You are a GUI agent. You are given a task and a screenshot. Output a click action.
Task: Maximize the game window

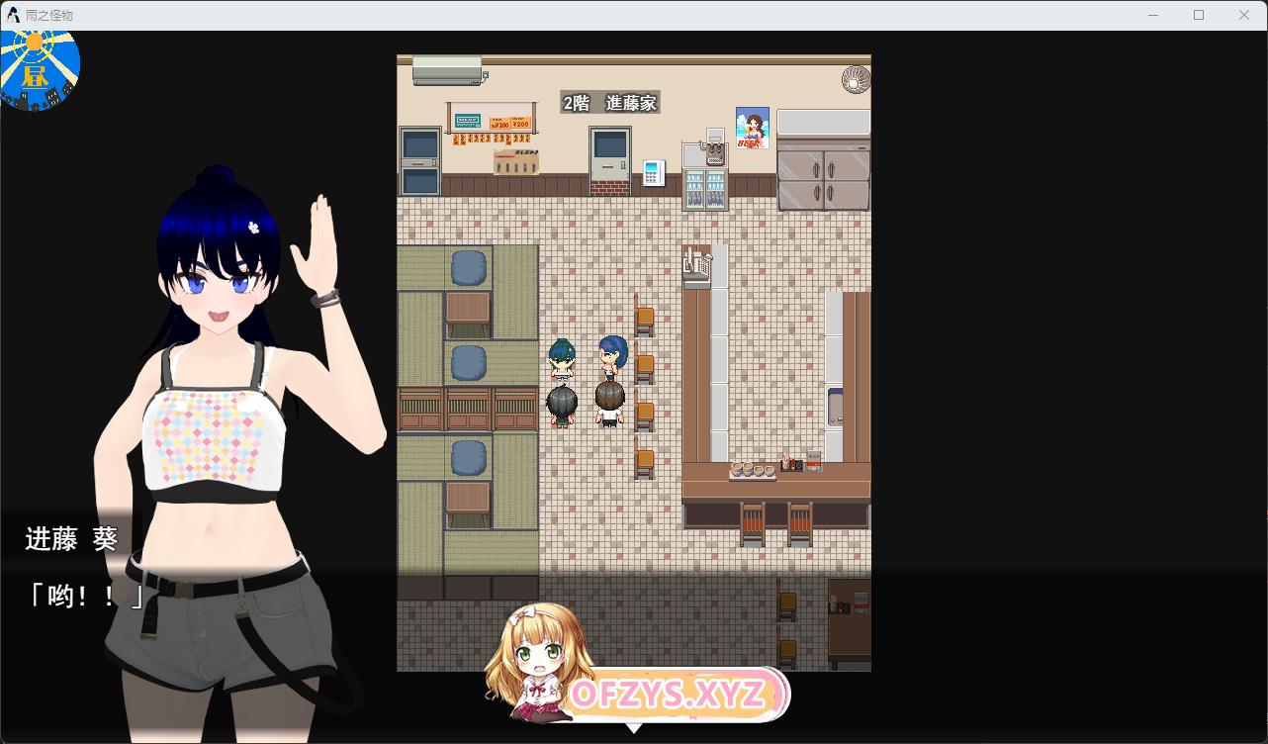1199,15
